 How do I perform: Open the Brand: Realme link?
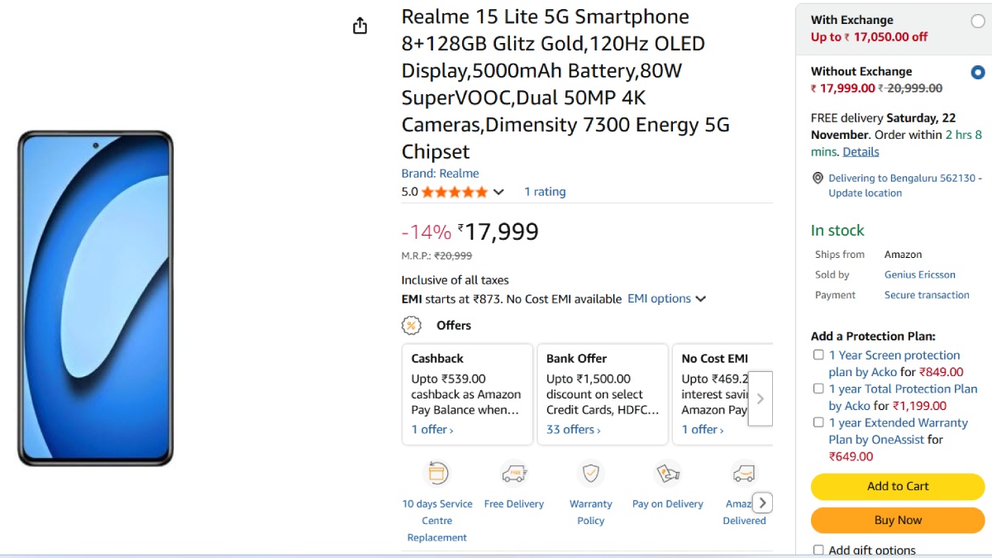pyautogui.click(x=440, y=174)
